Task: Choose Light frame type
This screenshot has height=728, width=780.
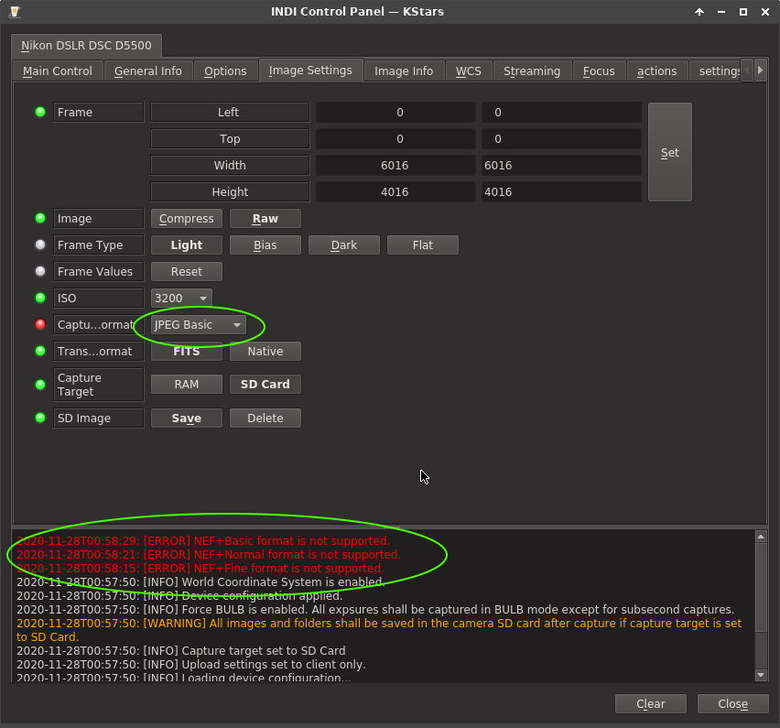Action: coord(187,244)
